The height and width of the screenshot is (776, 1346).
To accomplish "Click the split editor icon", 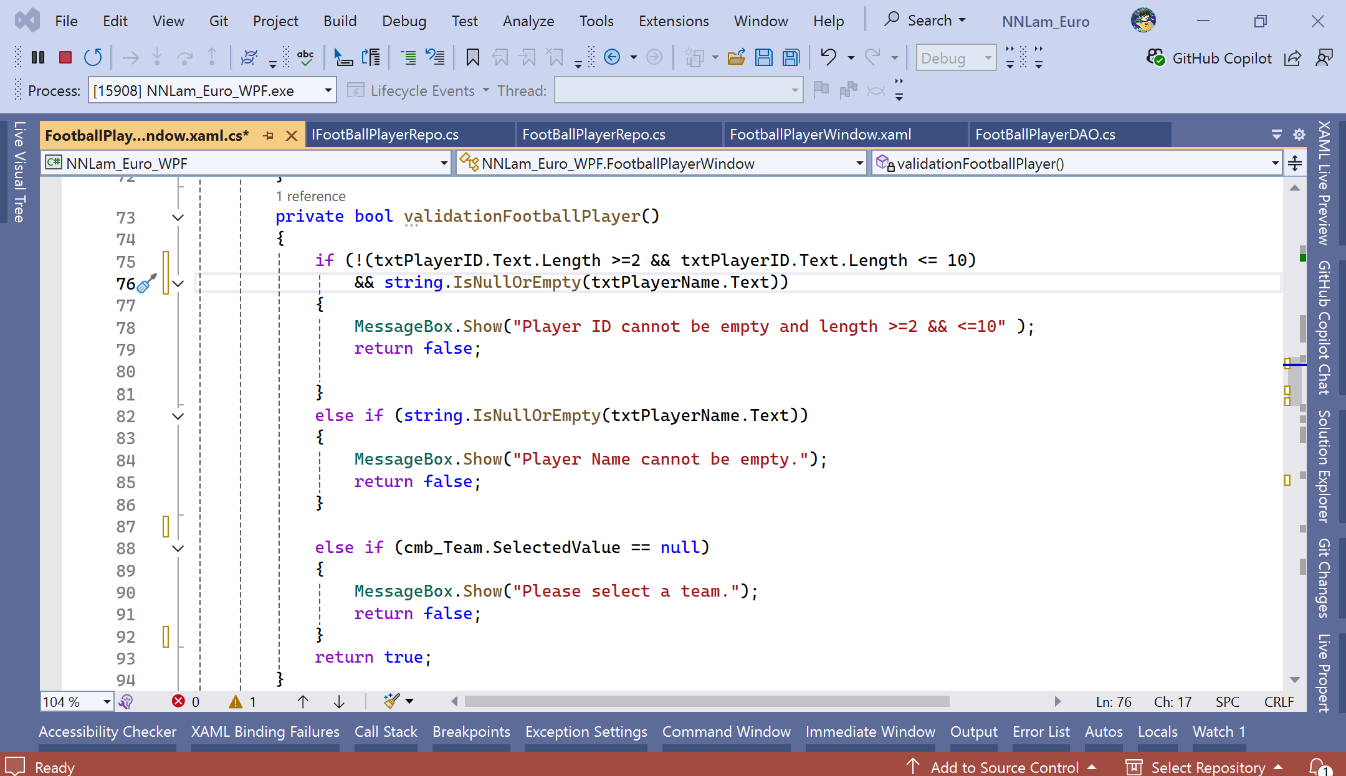I will click(x=1295, y=163).
